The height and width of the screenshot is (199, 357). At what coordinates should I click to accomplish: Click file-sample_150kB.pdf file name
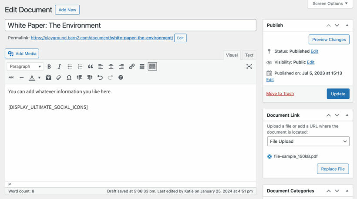(x=296, y=156)
